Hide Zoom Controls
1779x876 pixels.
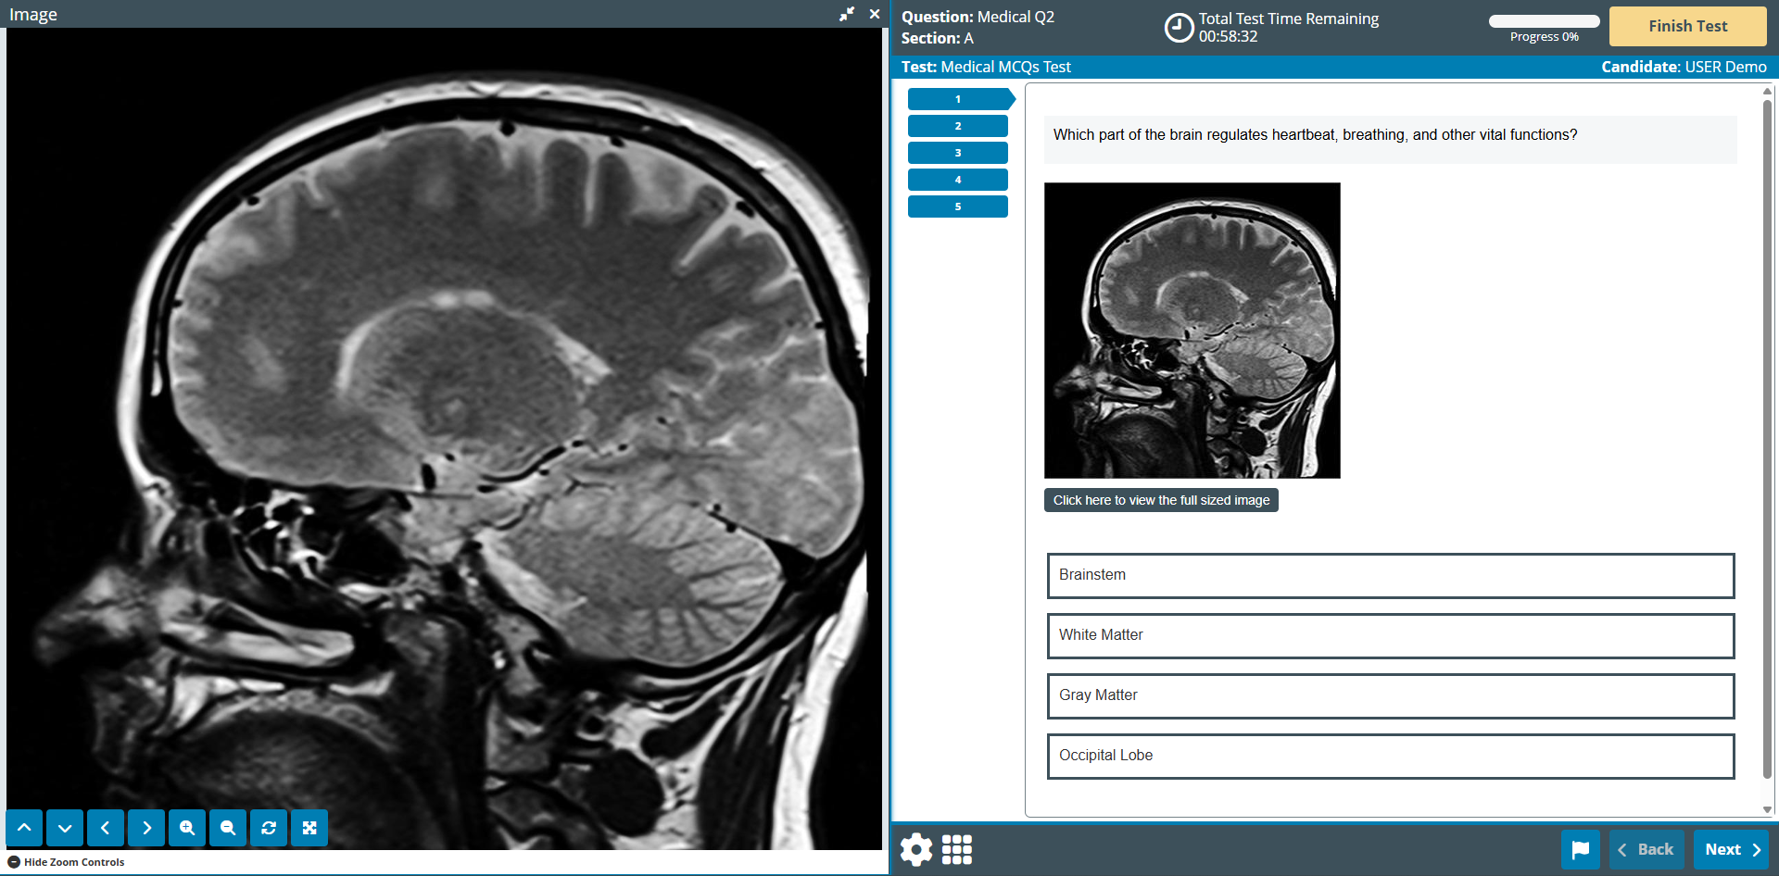[x=66, y=862]
